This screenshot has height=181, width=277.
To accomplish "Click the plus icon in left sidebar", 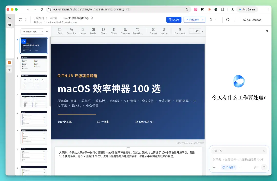I will [9, 70].
